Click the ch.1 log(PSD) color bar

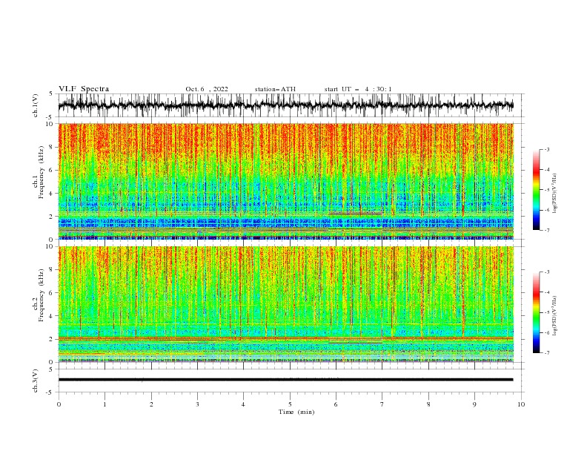[x=537, y=190]
